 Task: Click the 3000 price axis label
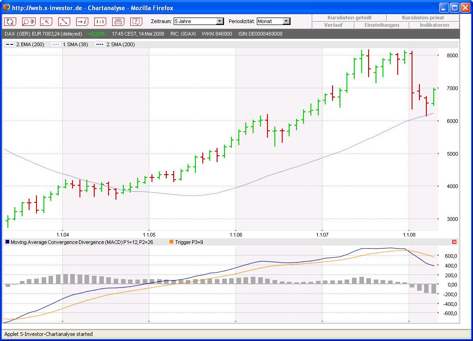point(452,219)
